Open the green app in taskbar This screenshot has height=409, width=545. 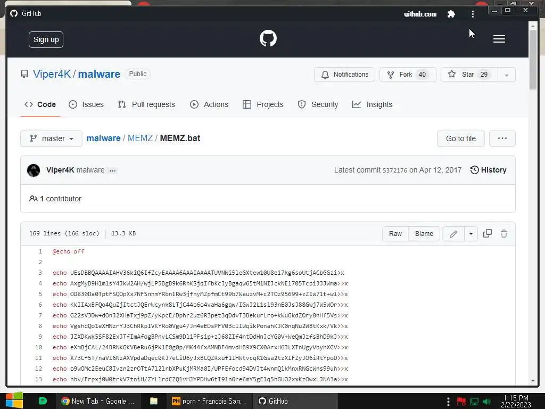click(43, 401)
